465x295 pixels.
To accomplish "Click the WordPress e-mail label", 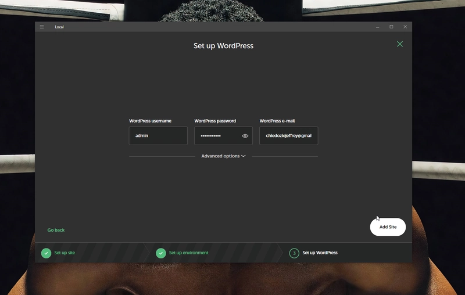I will (277, 121).
